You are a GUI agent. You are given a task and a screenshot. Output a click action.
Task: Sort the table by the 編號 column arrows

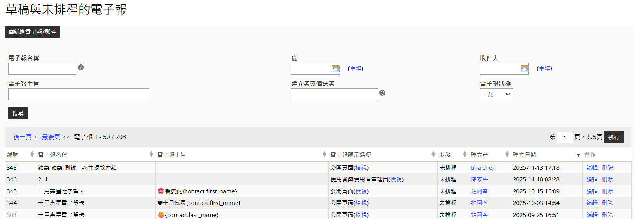pyautogui.click(x=32, y=155)
